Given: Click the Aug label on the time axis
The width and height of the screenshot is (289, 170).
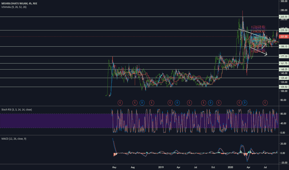Looking at the screenshot, I should pos(133,168).
